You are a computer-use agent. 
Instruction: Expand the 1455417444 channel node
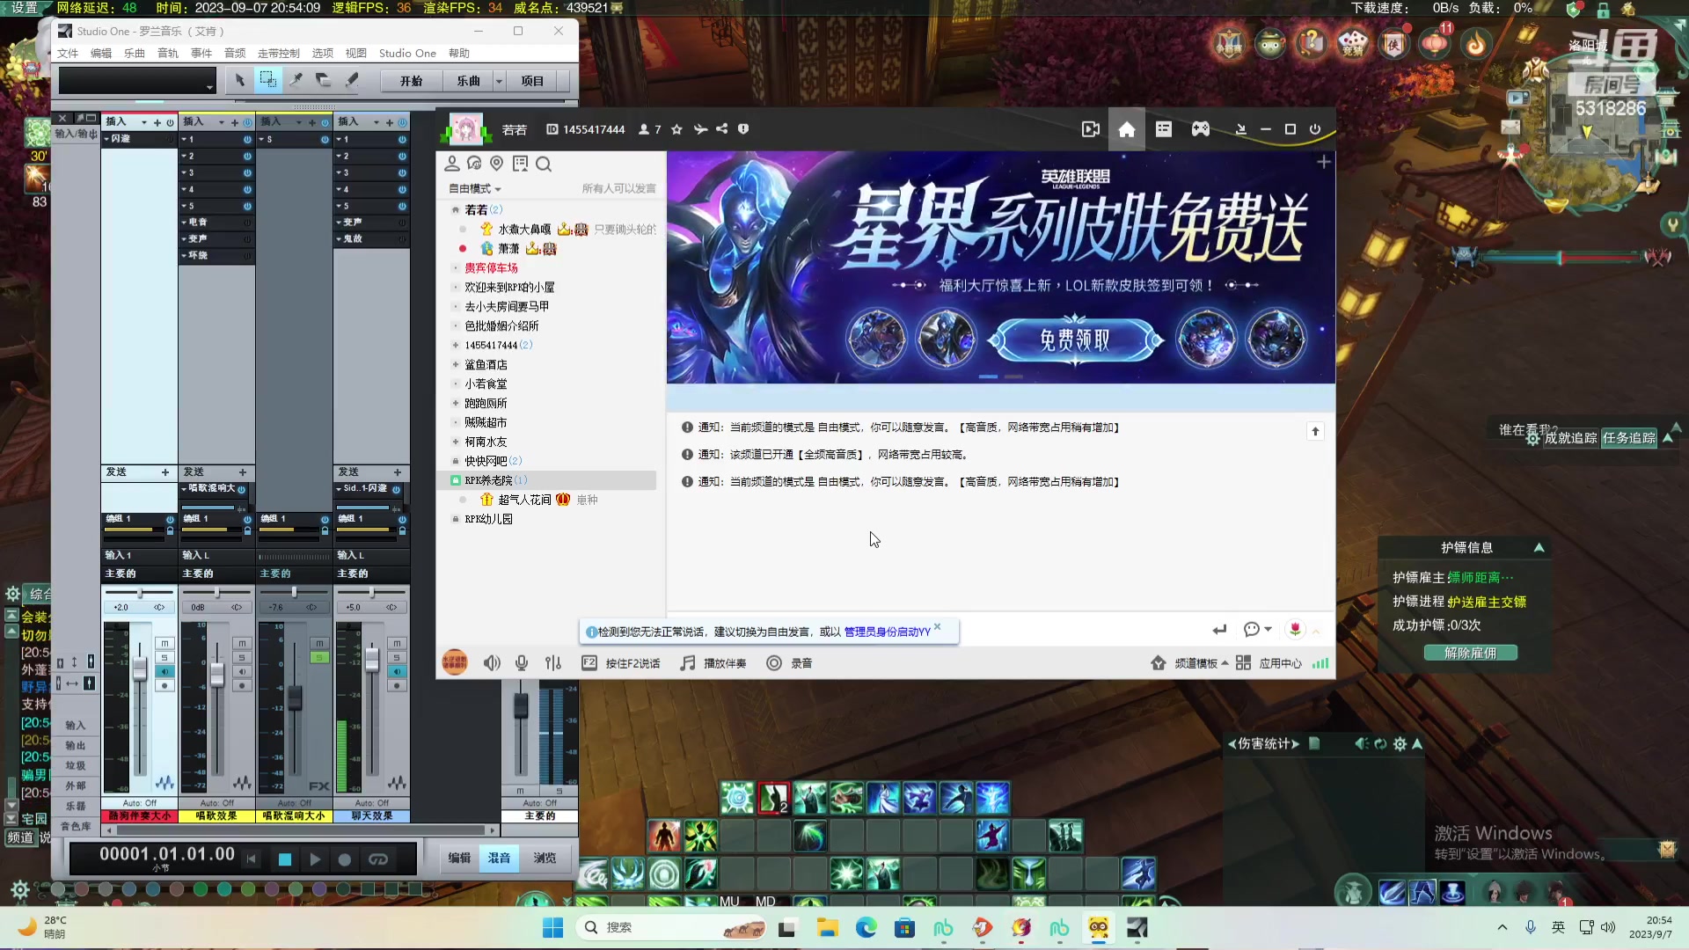(455, 345)
